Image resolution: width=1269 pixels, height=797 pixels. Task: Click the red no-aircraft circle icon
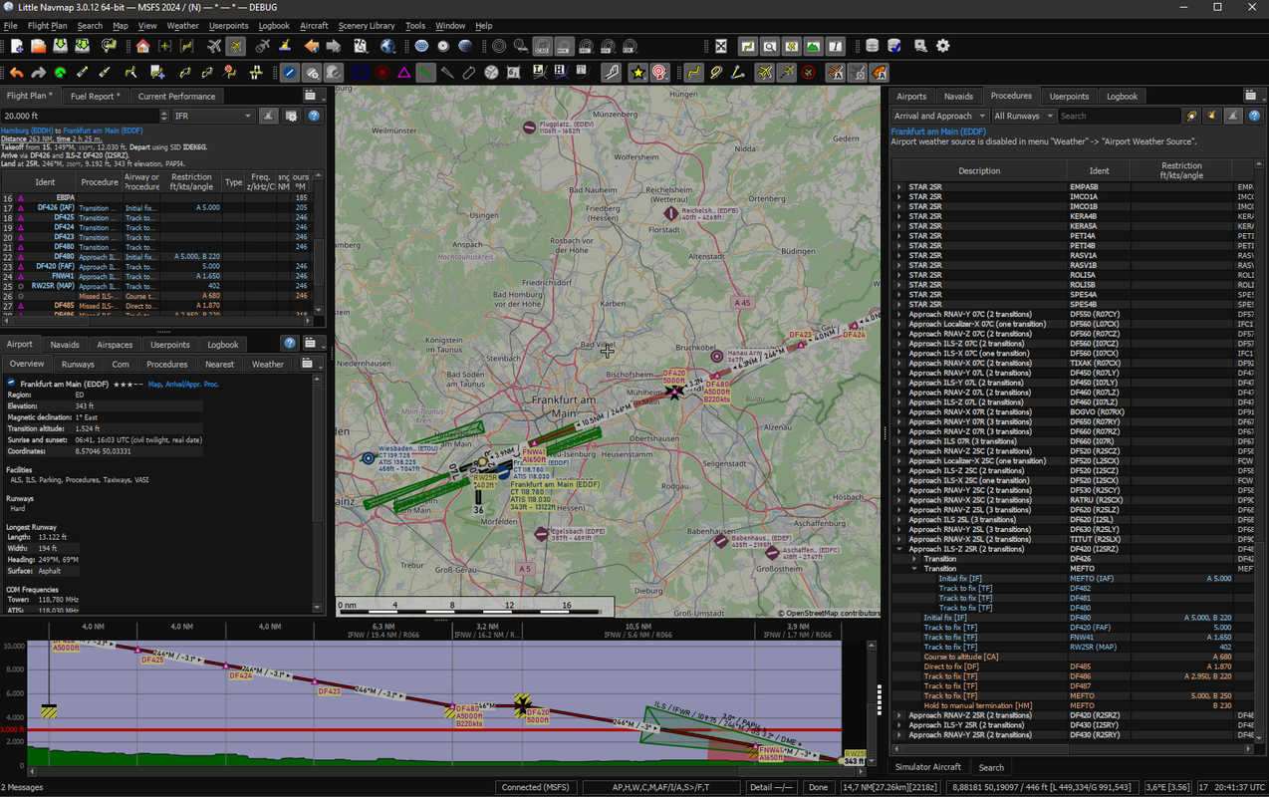pos(809,72)
